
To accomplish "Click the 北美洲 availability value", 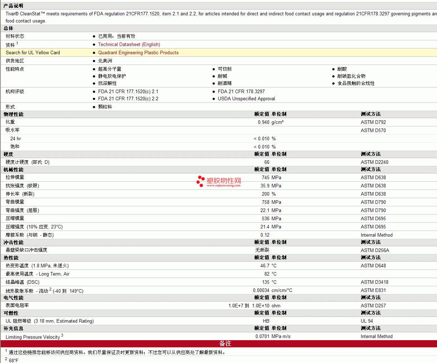I will (105, 61).
